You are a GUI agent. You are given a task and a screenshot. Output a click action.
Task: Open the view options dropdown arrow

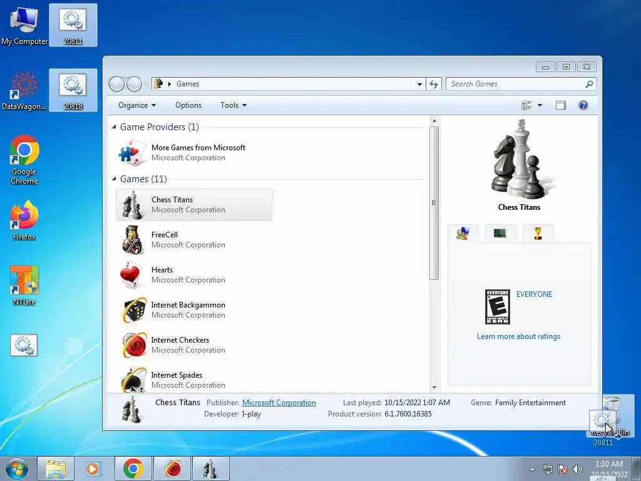(540, 105)
